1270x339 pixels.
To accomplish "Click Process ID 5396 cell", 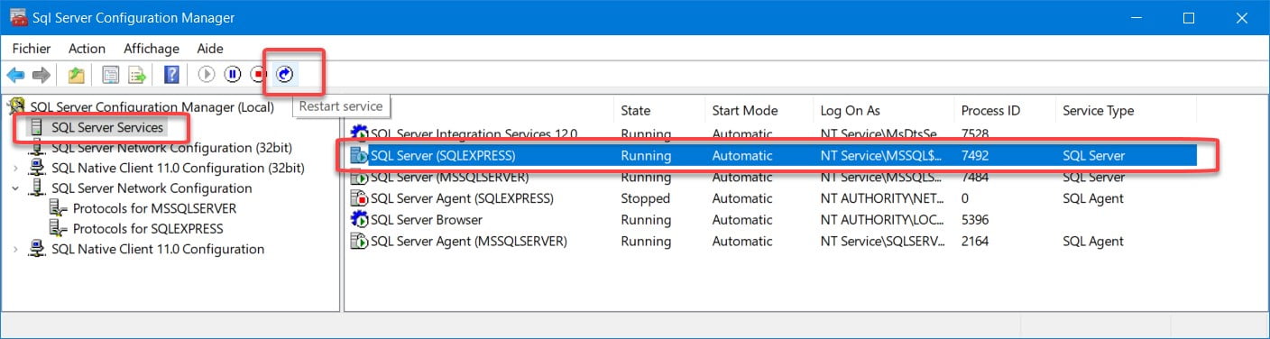I will [x=975, y=220].
